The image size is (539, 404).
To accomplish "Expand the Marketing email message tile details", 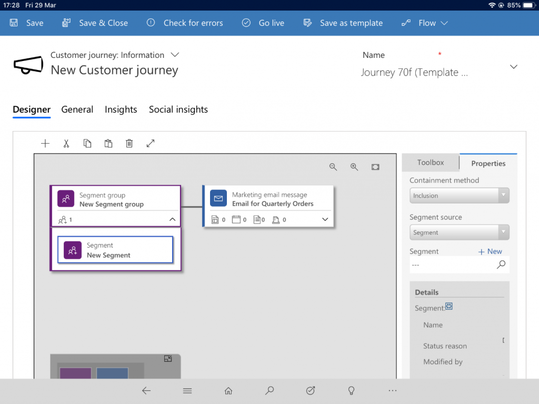I will pyautogui.click(x=325, y=219).
